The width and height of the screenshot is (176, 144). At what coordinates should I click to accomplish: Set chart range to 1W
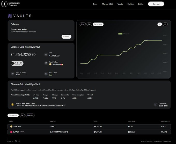point(165,24)
